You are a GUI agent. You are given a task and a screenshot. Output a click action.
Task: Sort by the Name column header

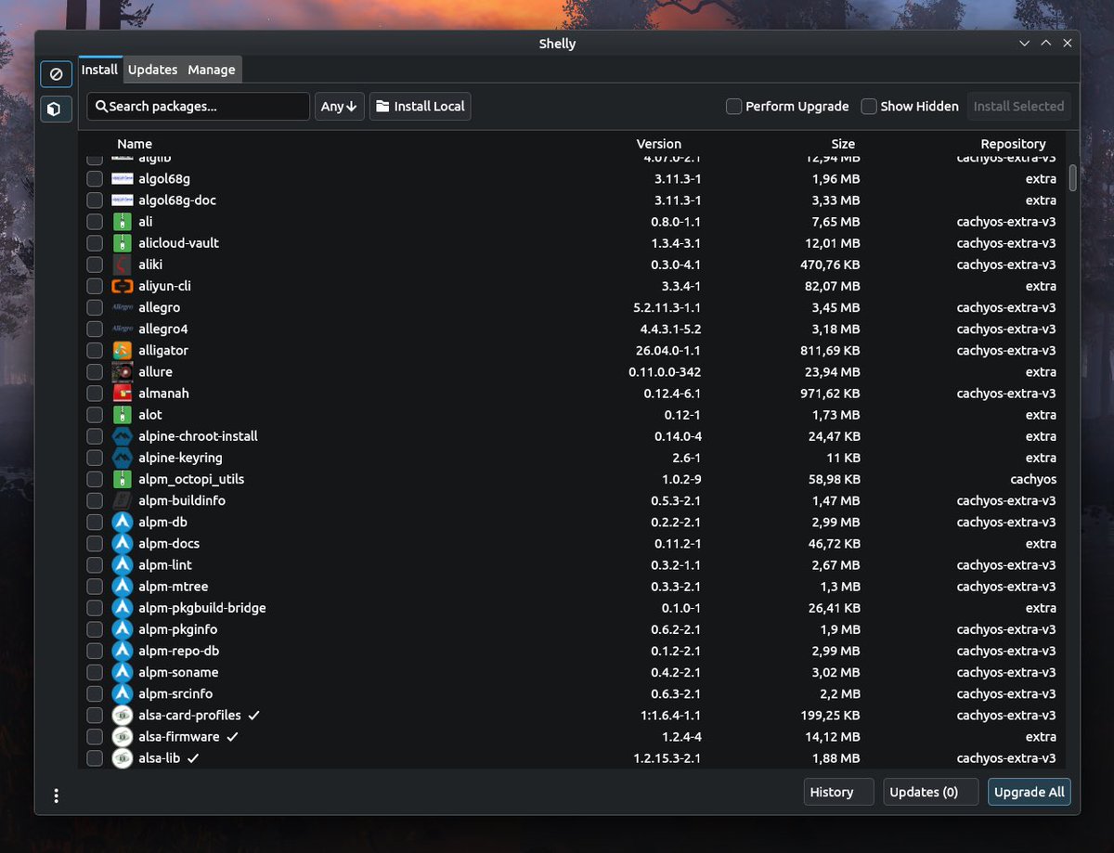(135, 144)
